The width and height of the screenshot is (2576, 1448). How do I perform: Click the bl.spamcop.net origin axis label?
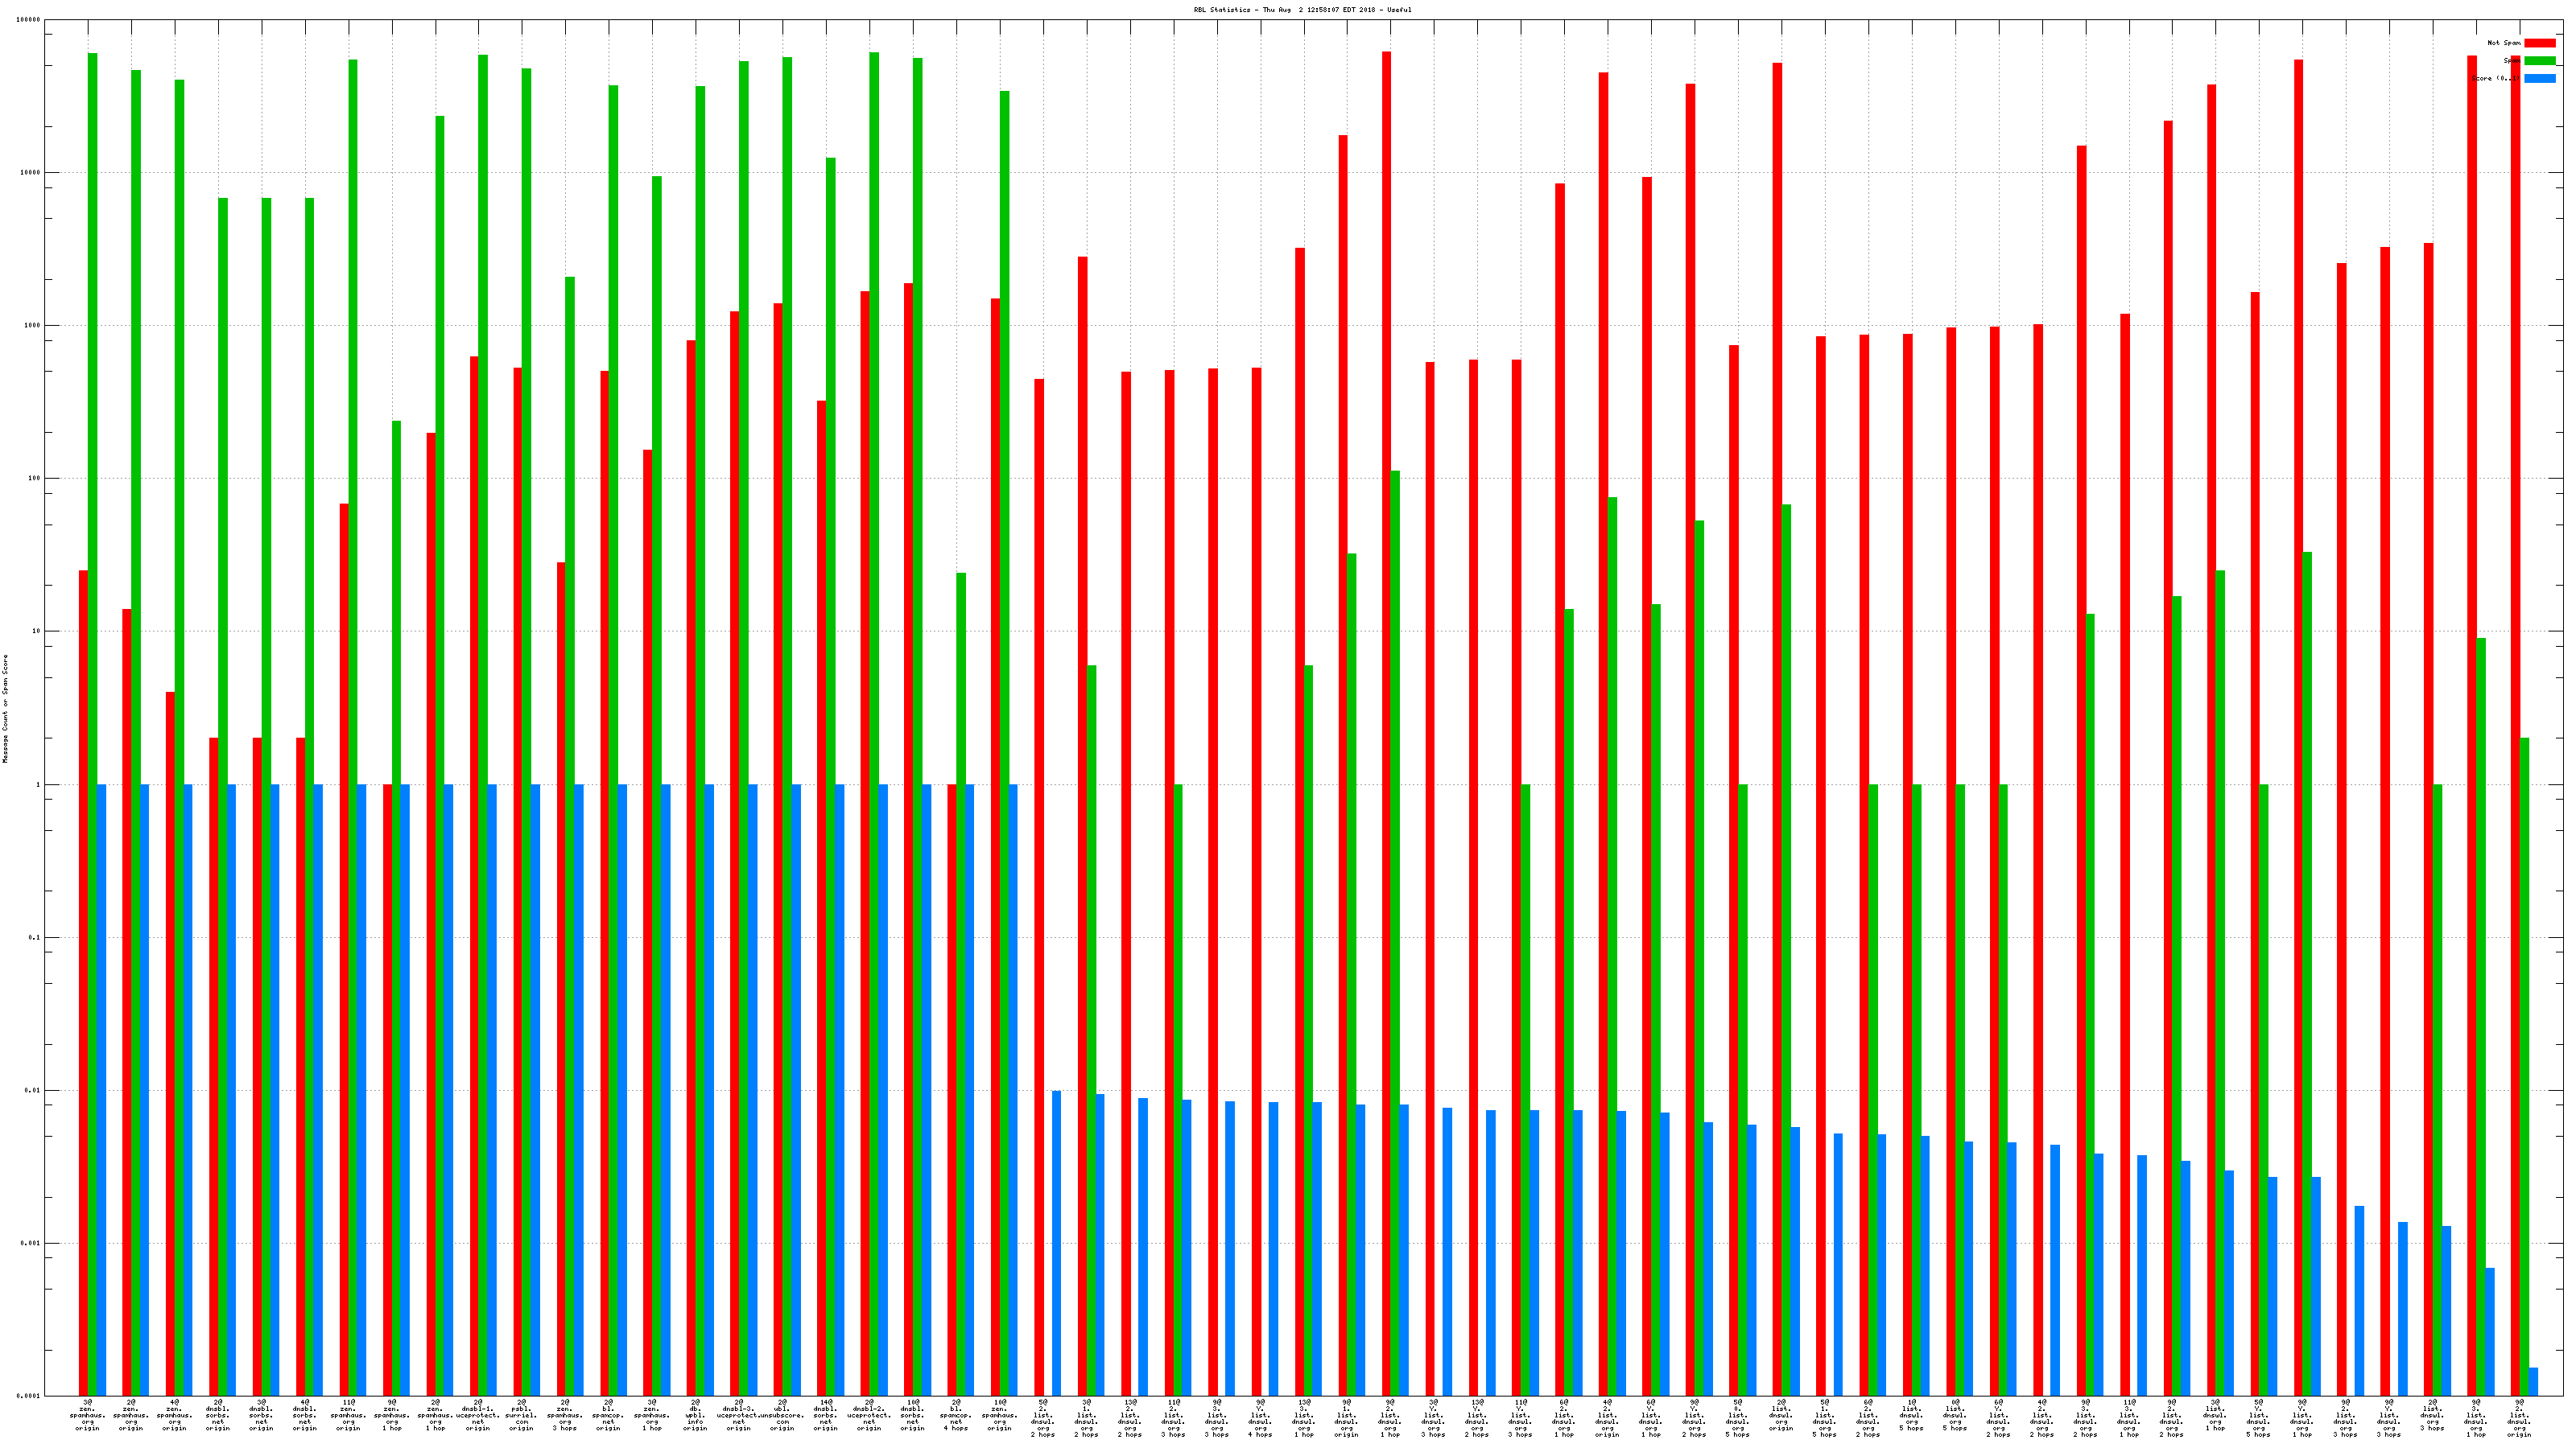608,1415
